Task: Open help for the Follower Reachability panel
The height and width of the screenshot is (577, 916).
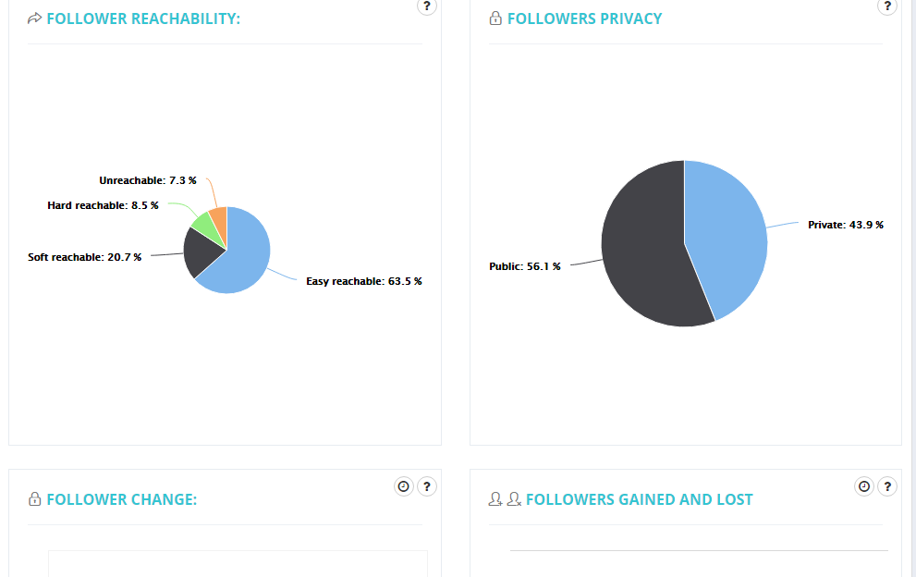Action: [x=426, y=7]
